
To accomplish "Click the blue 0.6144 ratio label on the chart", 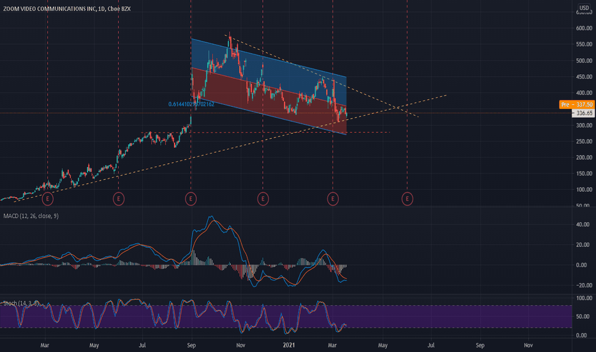I will [191, 104].
